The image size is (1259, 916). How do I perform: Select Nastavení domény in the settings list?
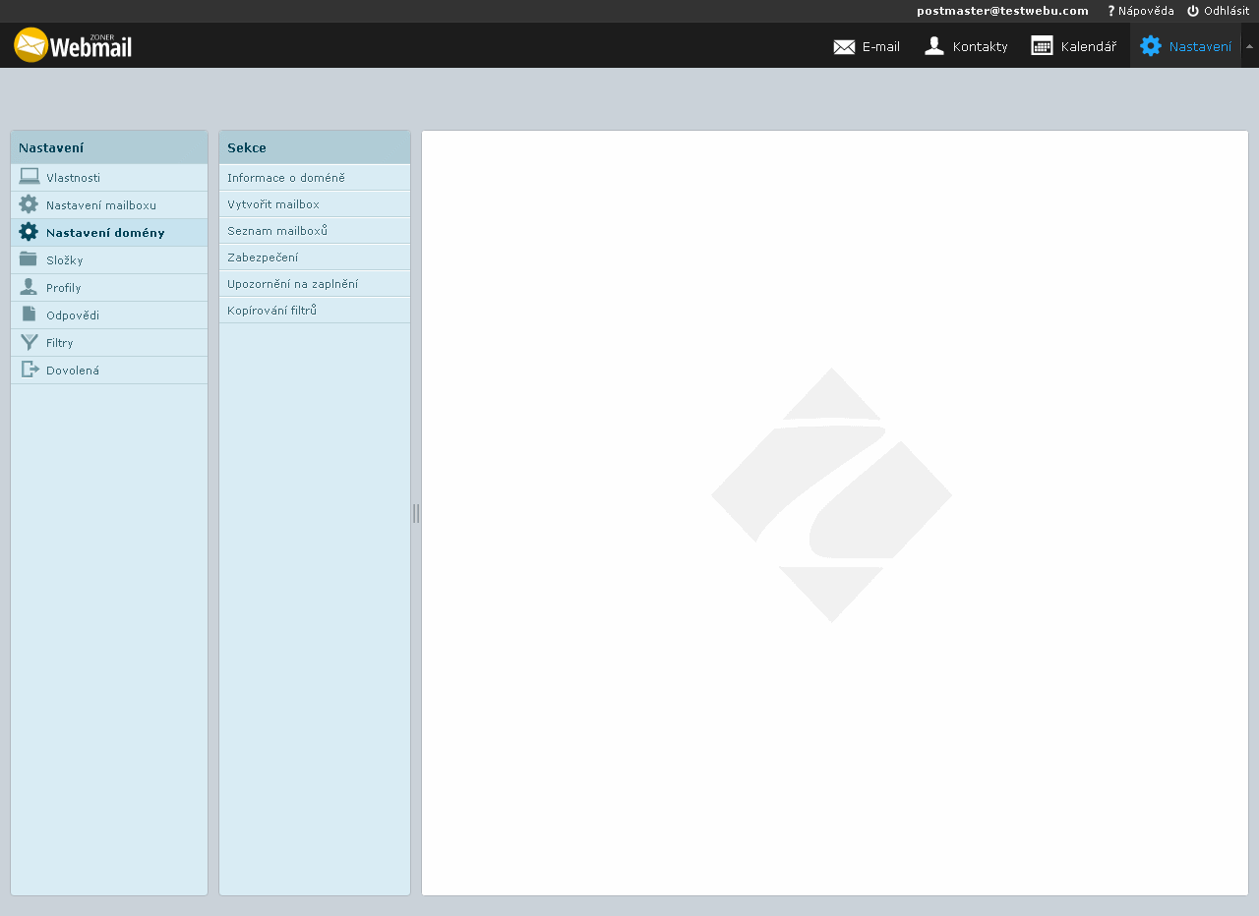pyautogui.click(x=105, y=233)
